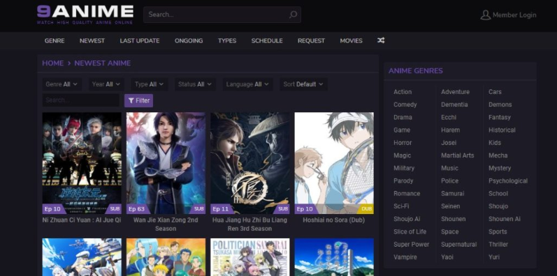The height and width of the screenshot is (276, 557).
Task: Select the Action genre
Action: tap(403, 92)
